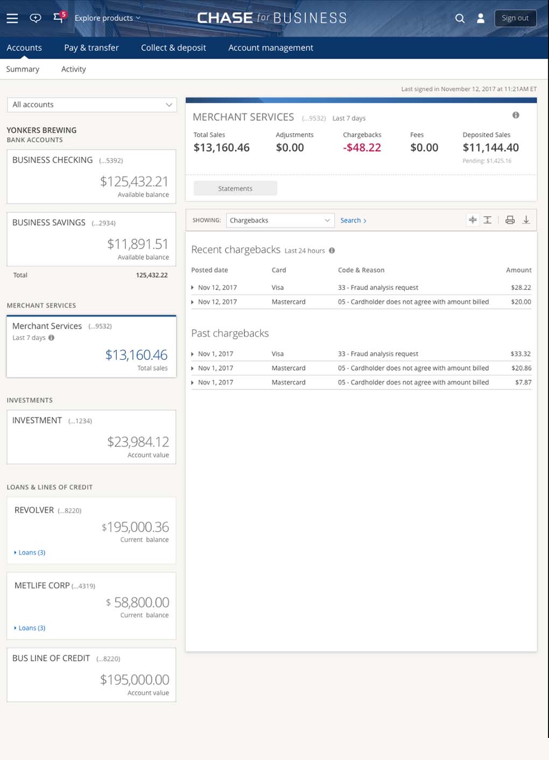Open the Account management menu
549x760 pixels.
tap(271, 48)
